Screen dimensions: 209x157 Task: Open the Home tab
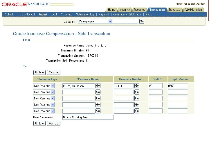pos(111,10)
